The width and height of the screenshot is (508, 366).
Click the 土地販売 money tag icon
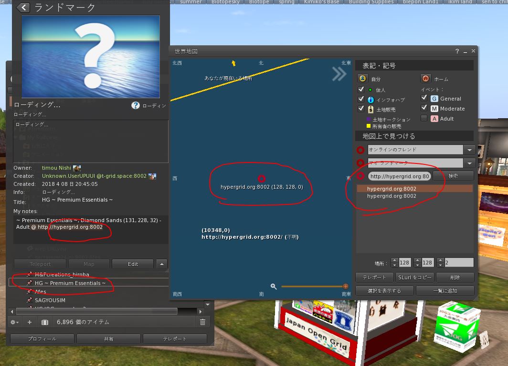pyautogui.click(x=370, y=110)
